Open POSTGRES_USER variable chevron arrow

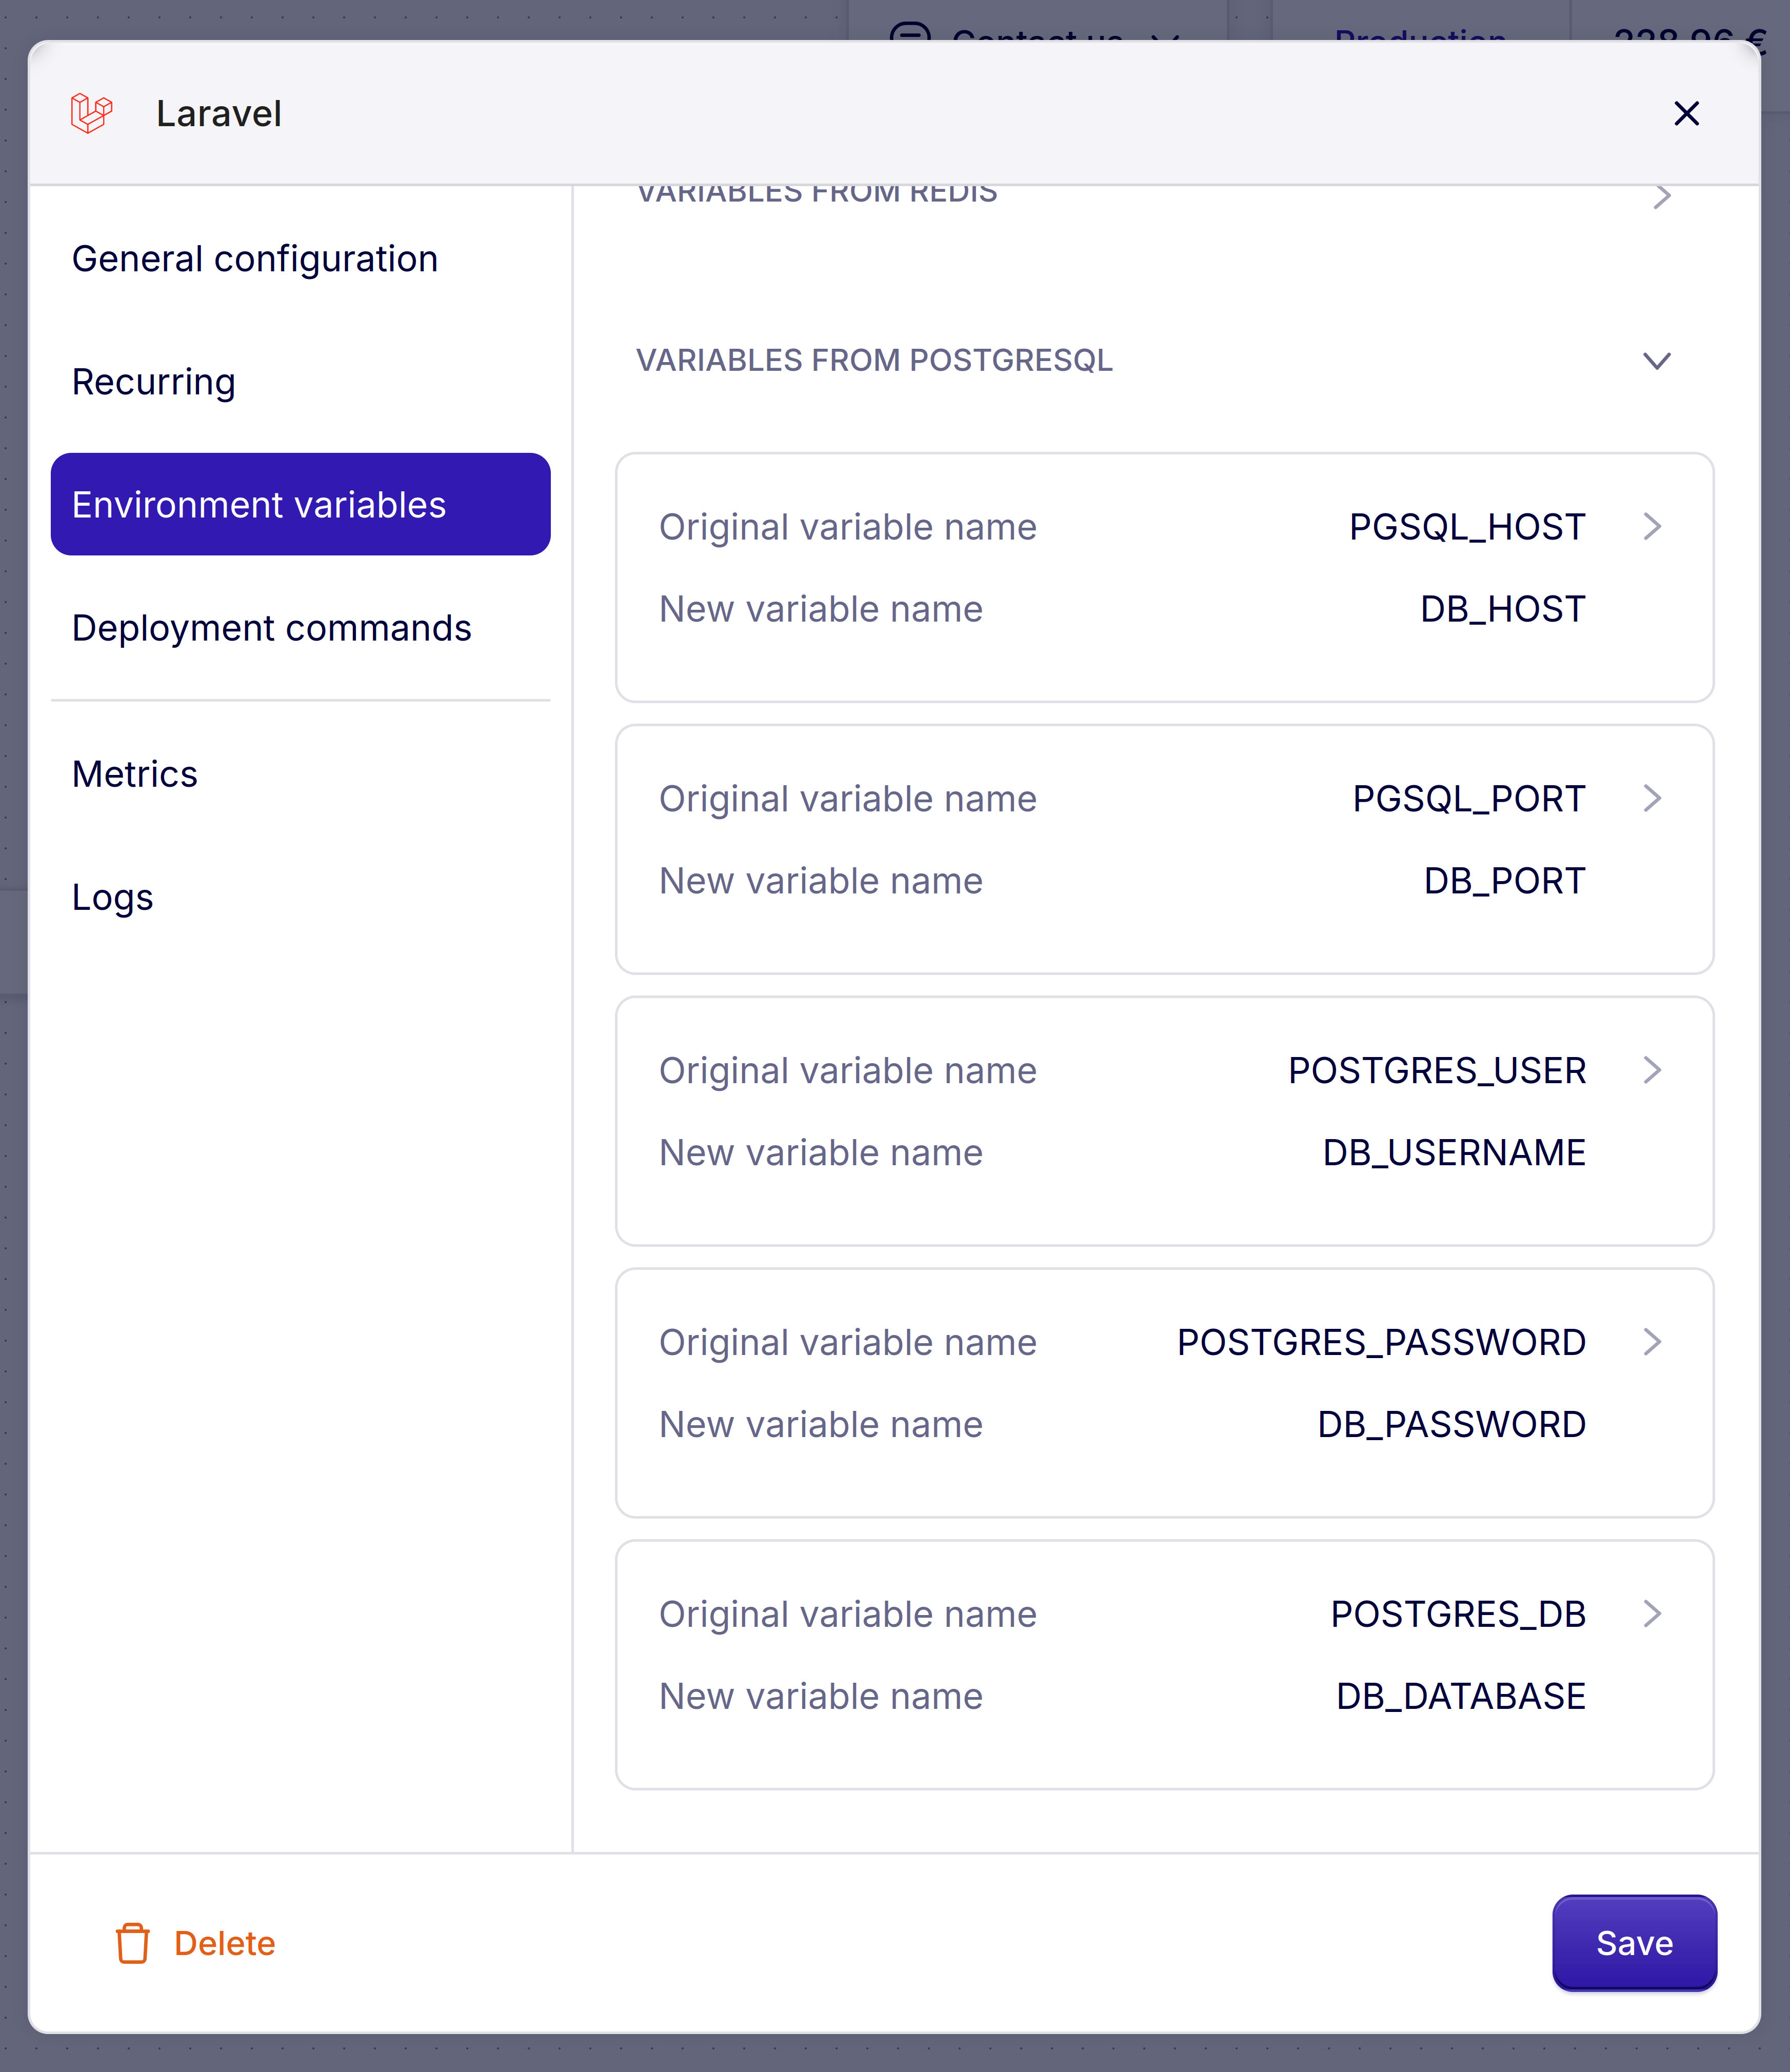1652,1071
